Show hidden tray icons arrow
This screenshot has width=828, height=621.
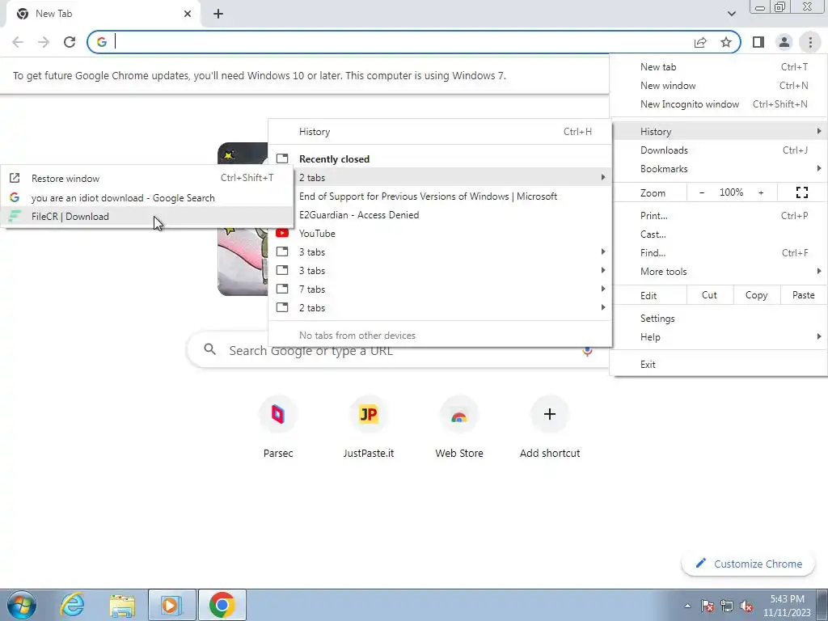(687, 606)
